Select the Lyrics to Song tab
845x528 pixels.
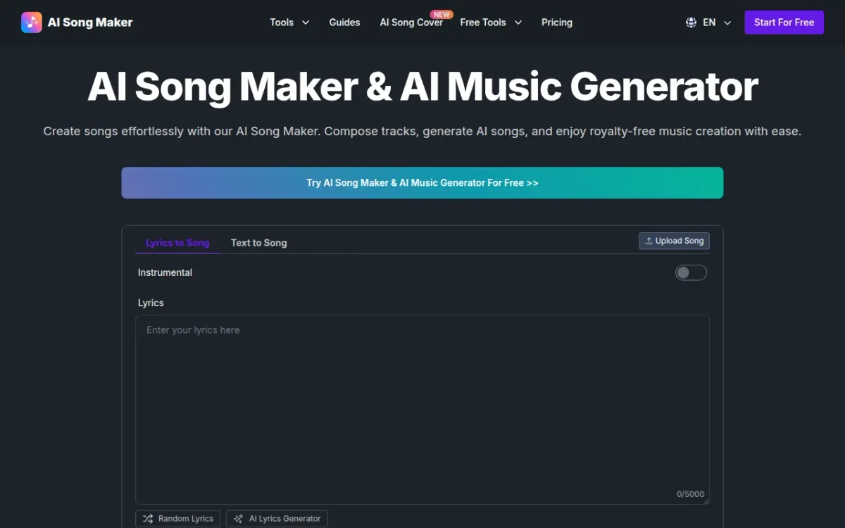(x=177, y=243)
